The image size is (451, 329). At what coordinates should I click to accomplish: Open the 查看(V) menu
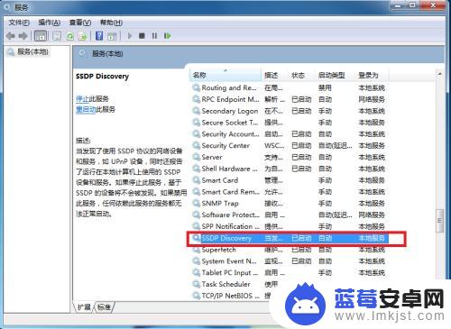(80, 23)
